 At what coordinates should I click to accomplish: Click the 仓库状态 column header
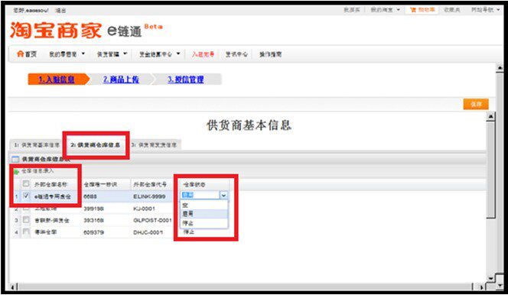coord(194,184)
